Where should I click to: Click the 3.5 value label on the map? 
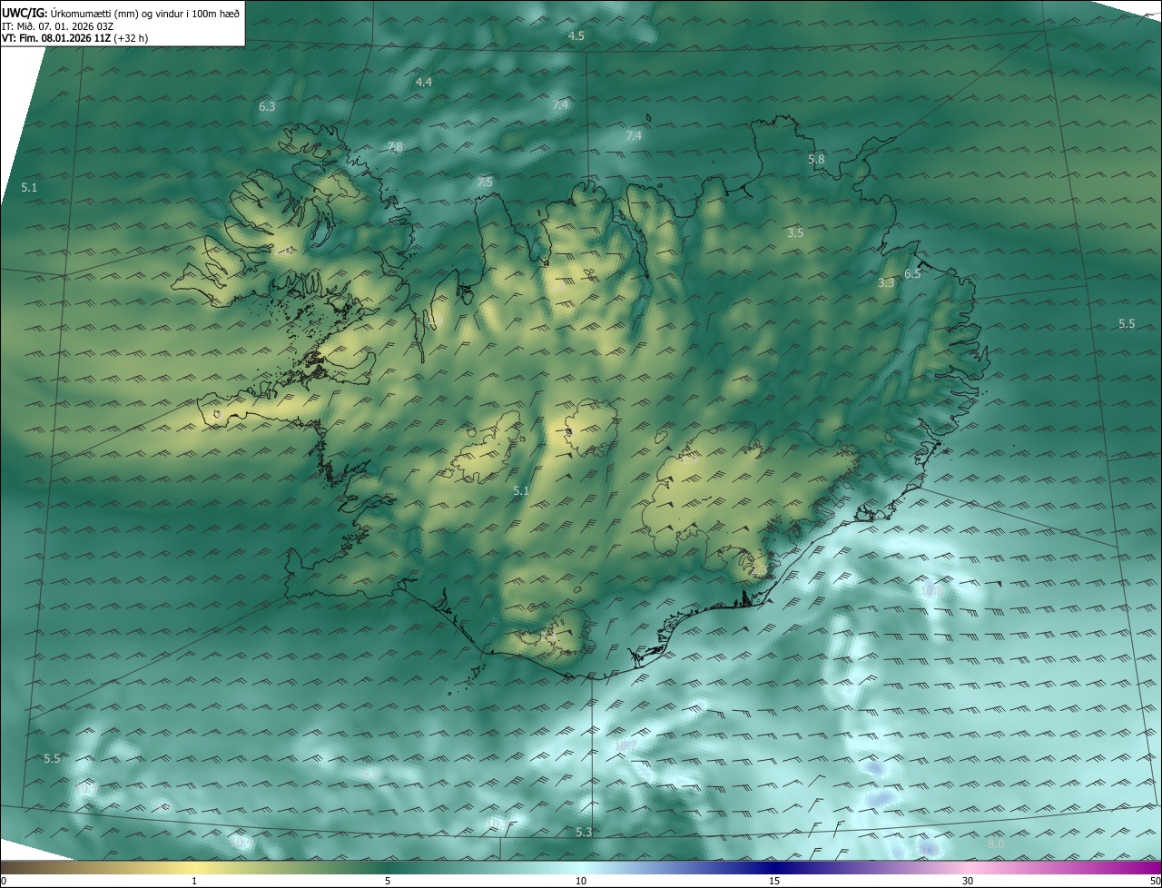coord(795,233)
